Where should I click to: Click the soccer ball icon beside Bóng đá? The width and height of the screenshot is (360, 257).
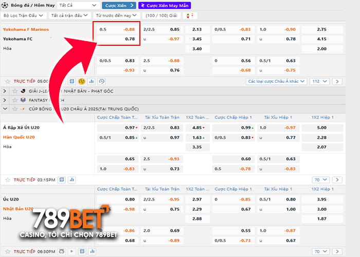click(x=5, y=5)
